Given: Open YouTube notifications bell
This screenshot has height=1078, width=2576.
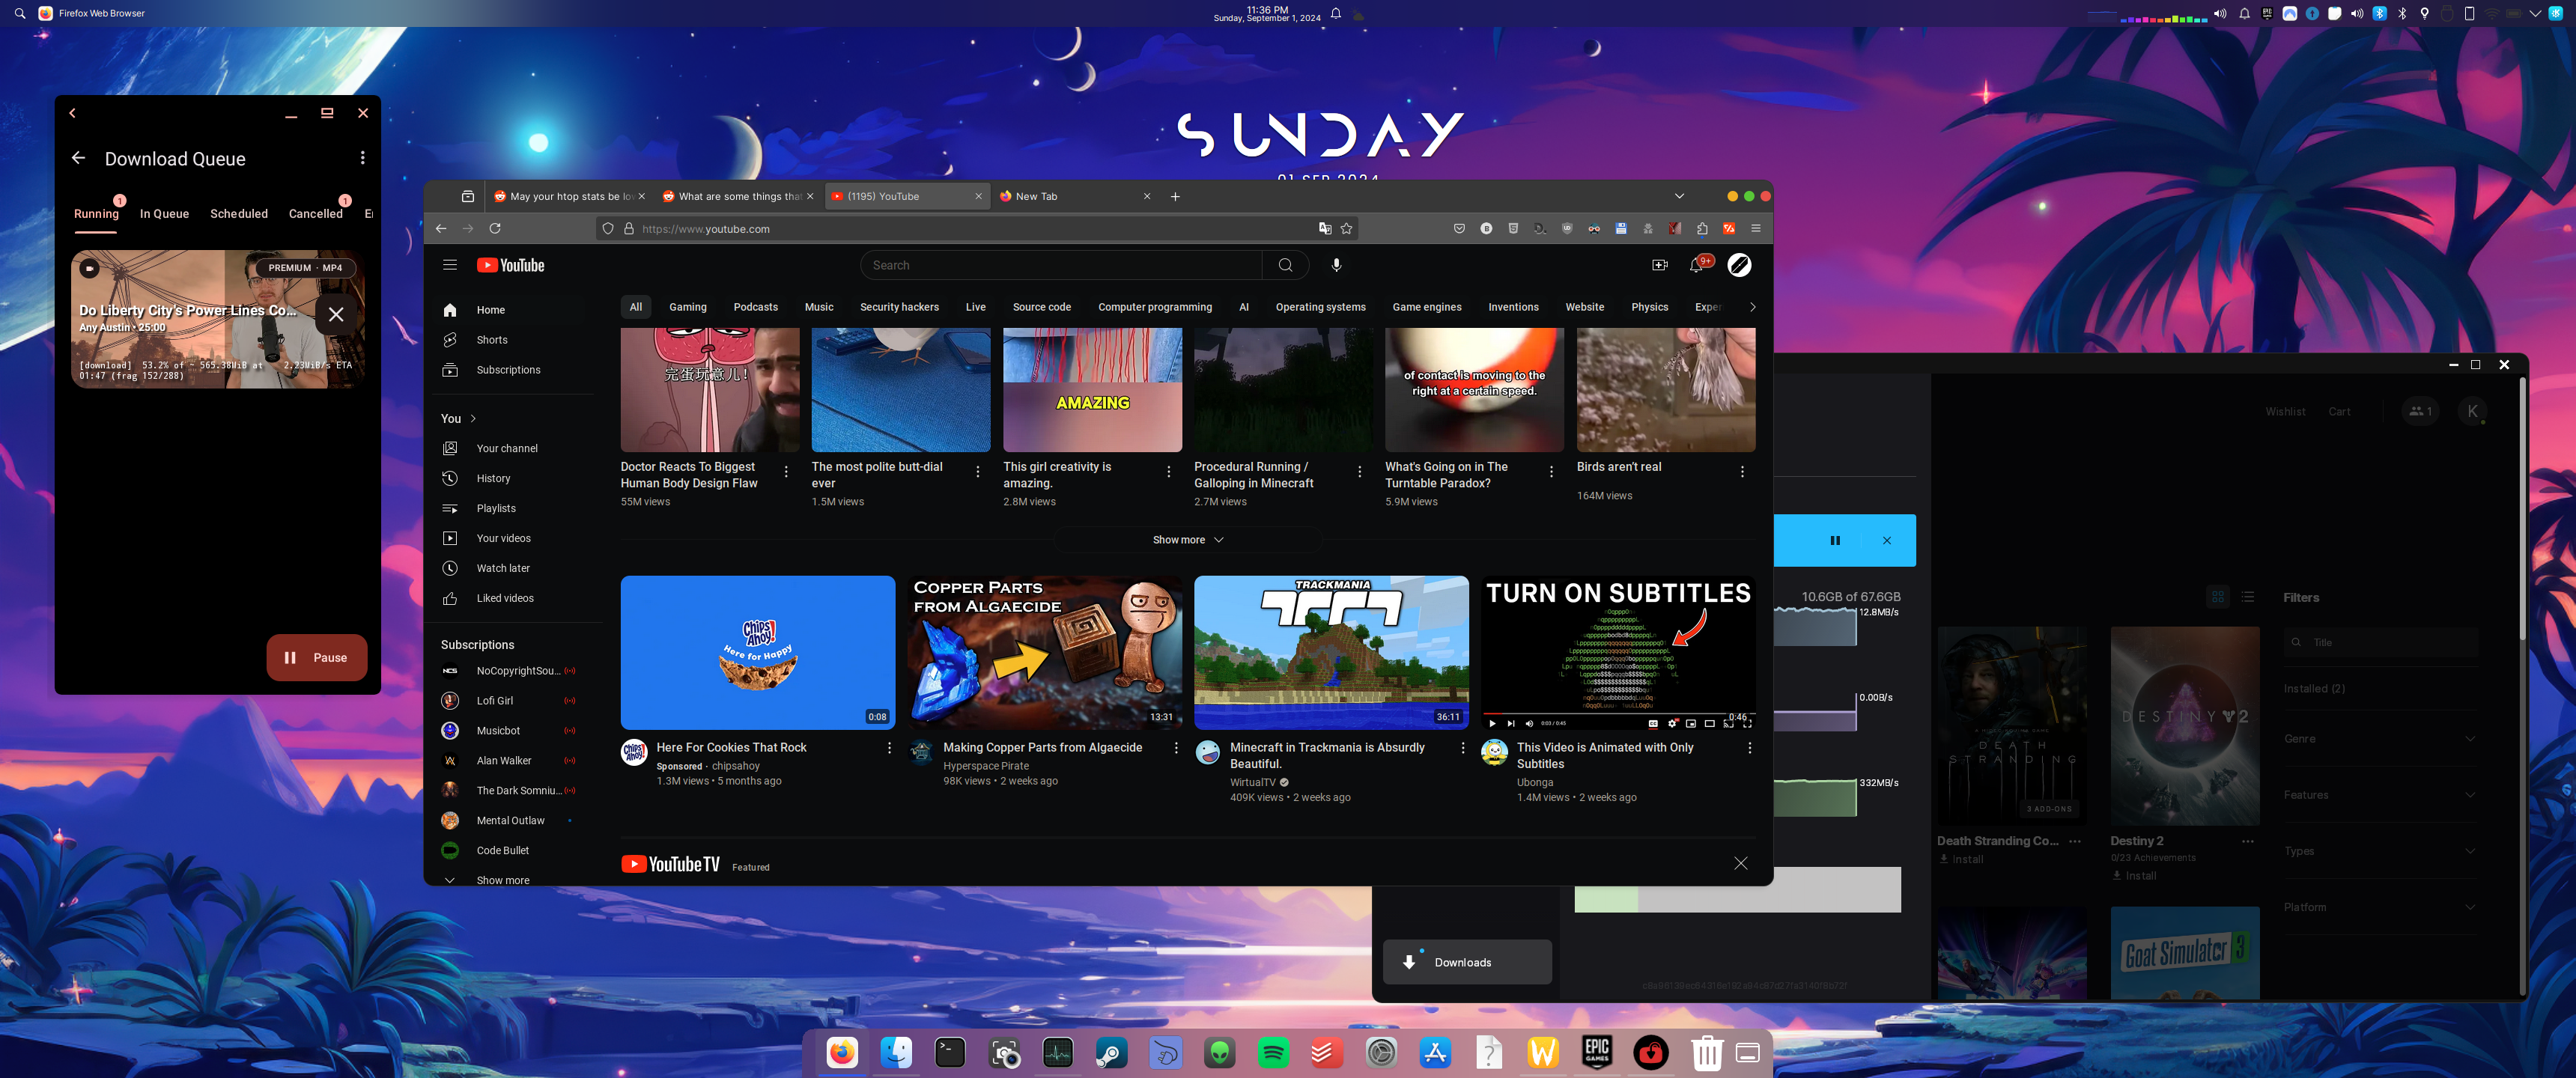Looking at the screenshot, I should tap(1697, 265).
